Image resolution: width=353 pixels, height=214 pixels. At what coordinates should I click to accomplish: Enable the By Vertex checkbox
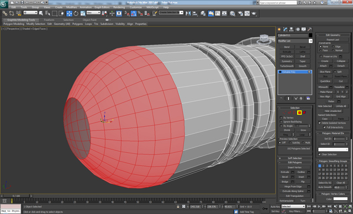[x=281, y=117]
